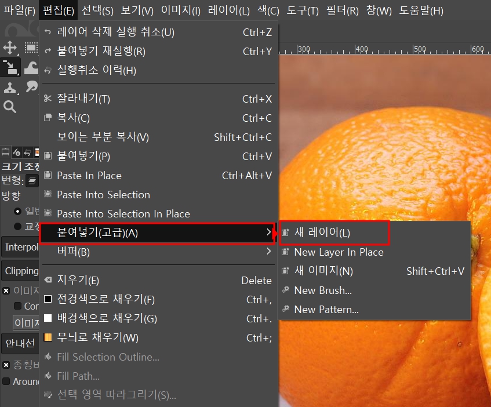Open the 도움말(H) menu

click(x=421, y=10)
